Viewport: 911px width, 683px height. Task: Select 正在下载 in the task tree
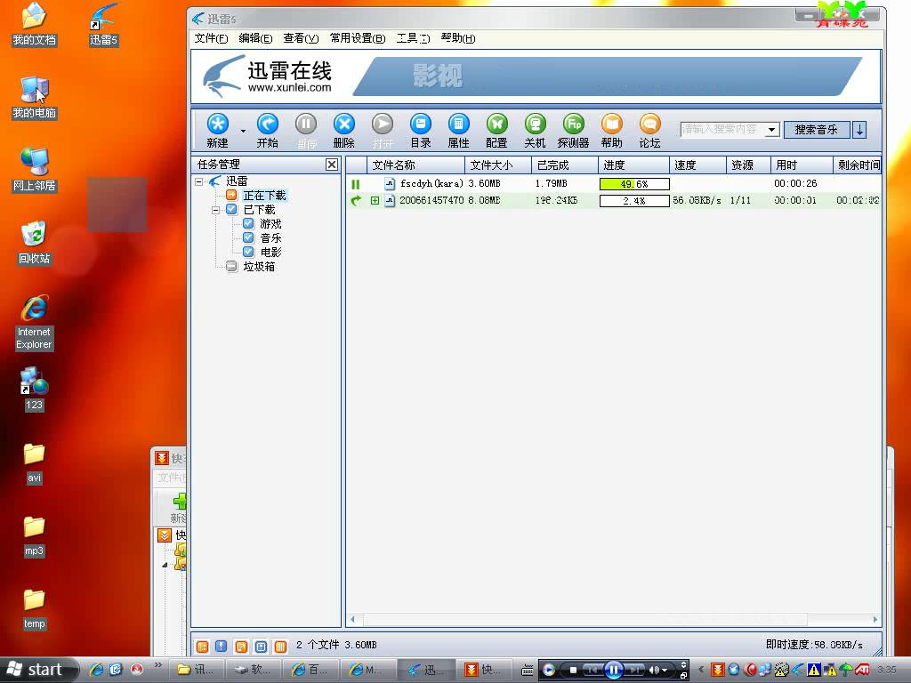point(264,196)
